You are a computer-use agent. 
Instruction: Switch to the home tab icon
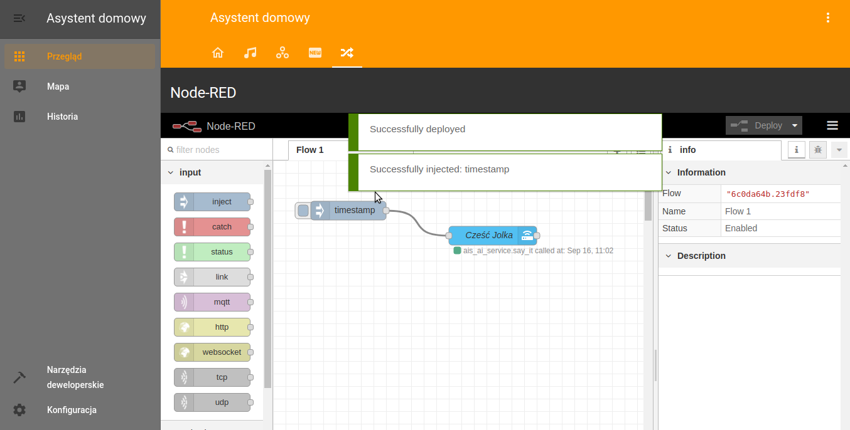point(218,53)
